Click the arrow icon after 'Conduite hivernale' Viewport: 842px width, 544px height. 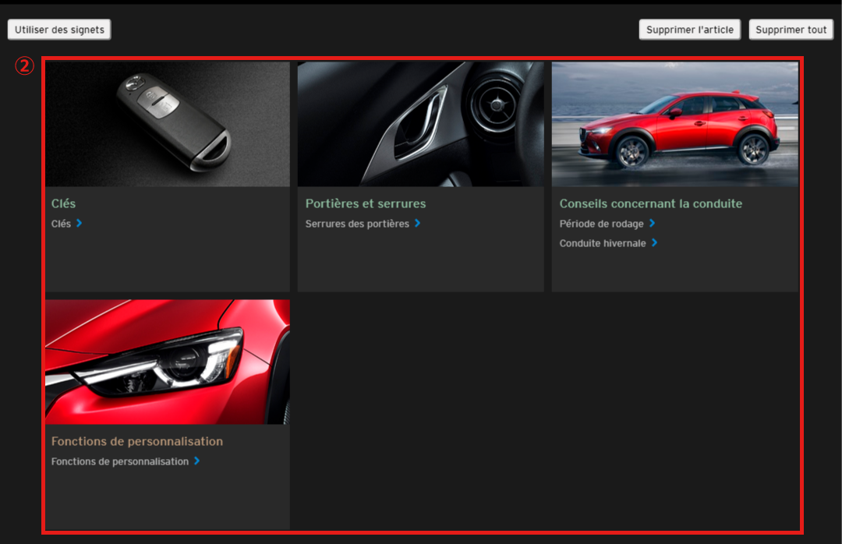(x=655, y=243)
